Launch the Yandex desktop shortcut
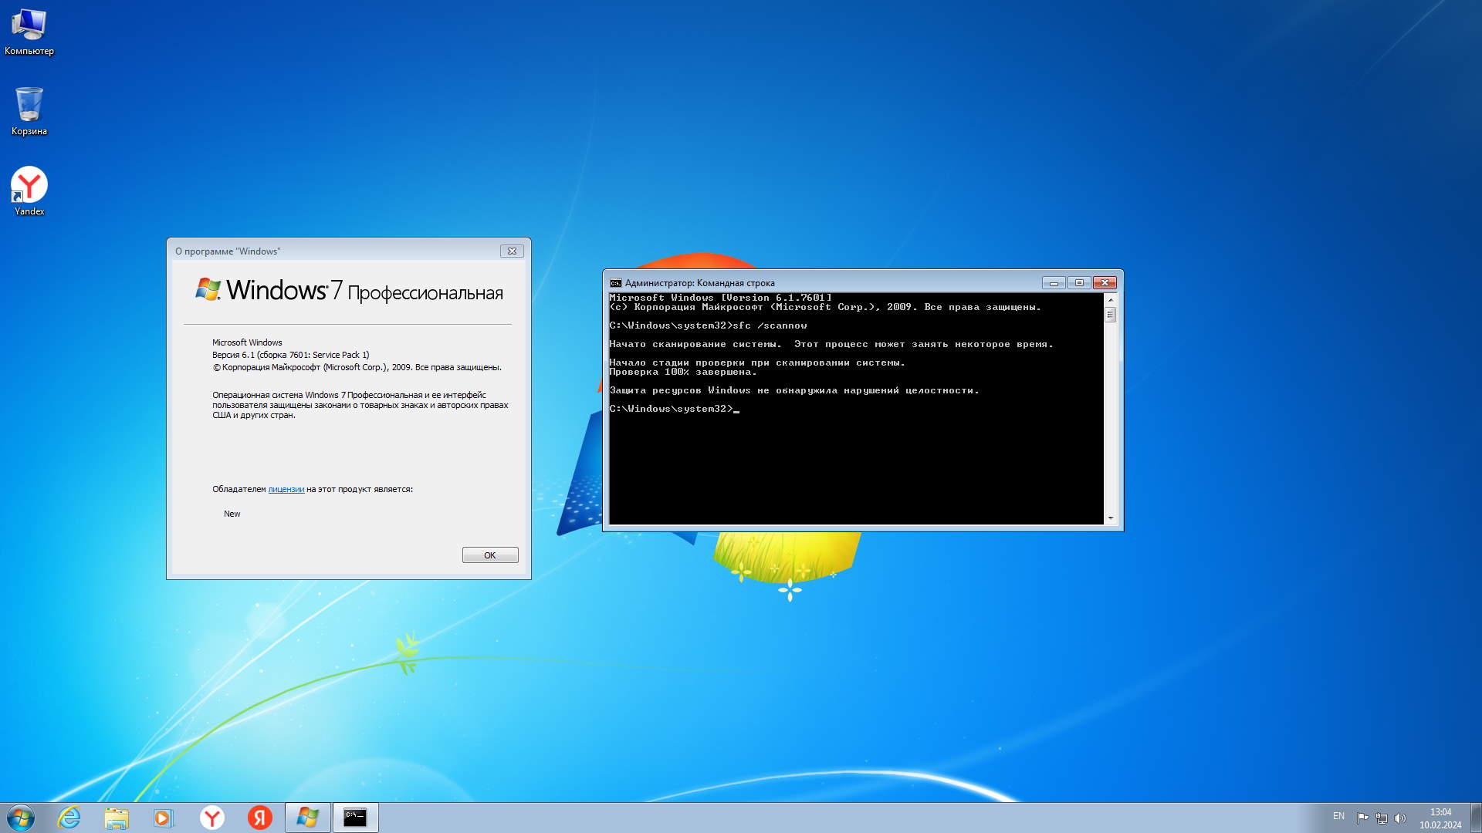Viewport: 1482px width, 833px height. pyautogui.click(x=29, y=191)
